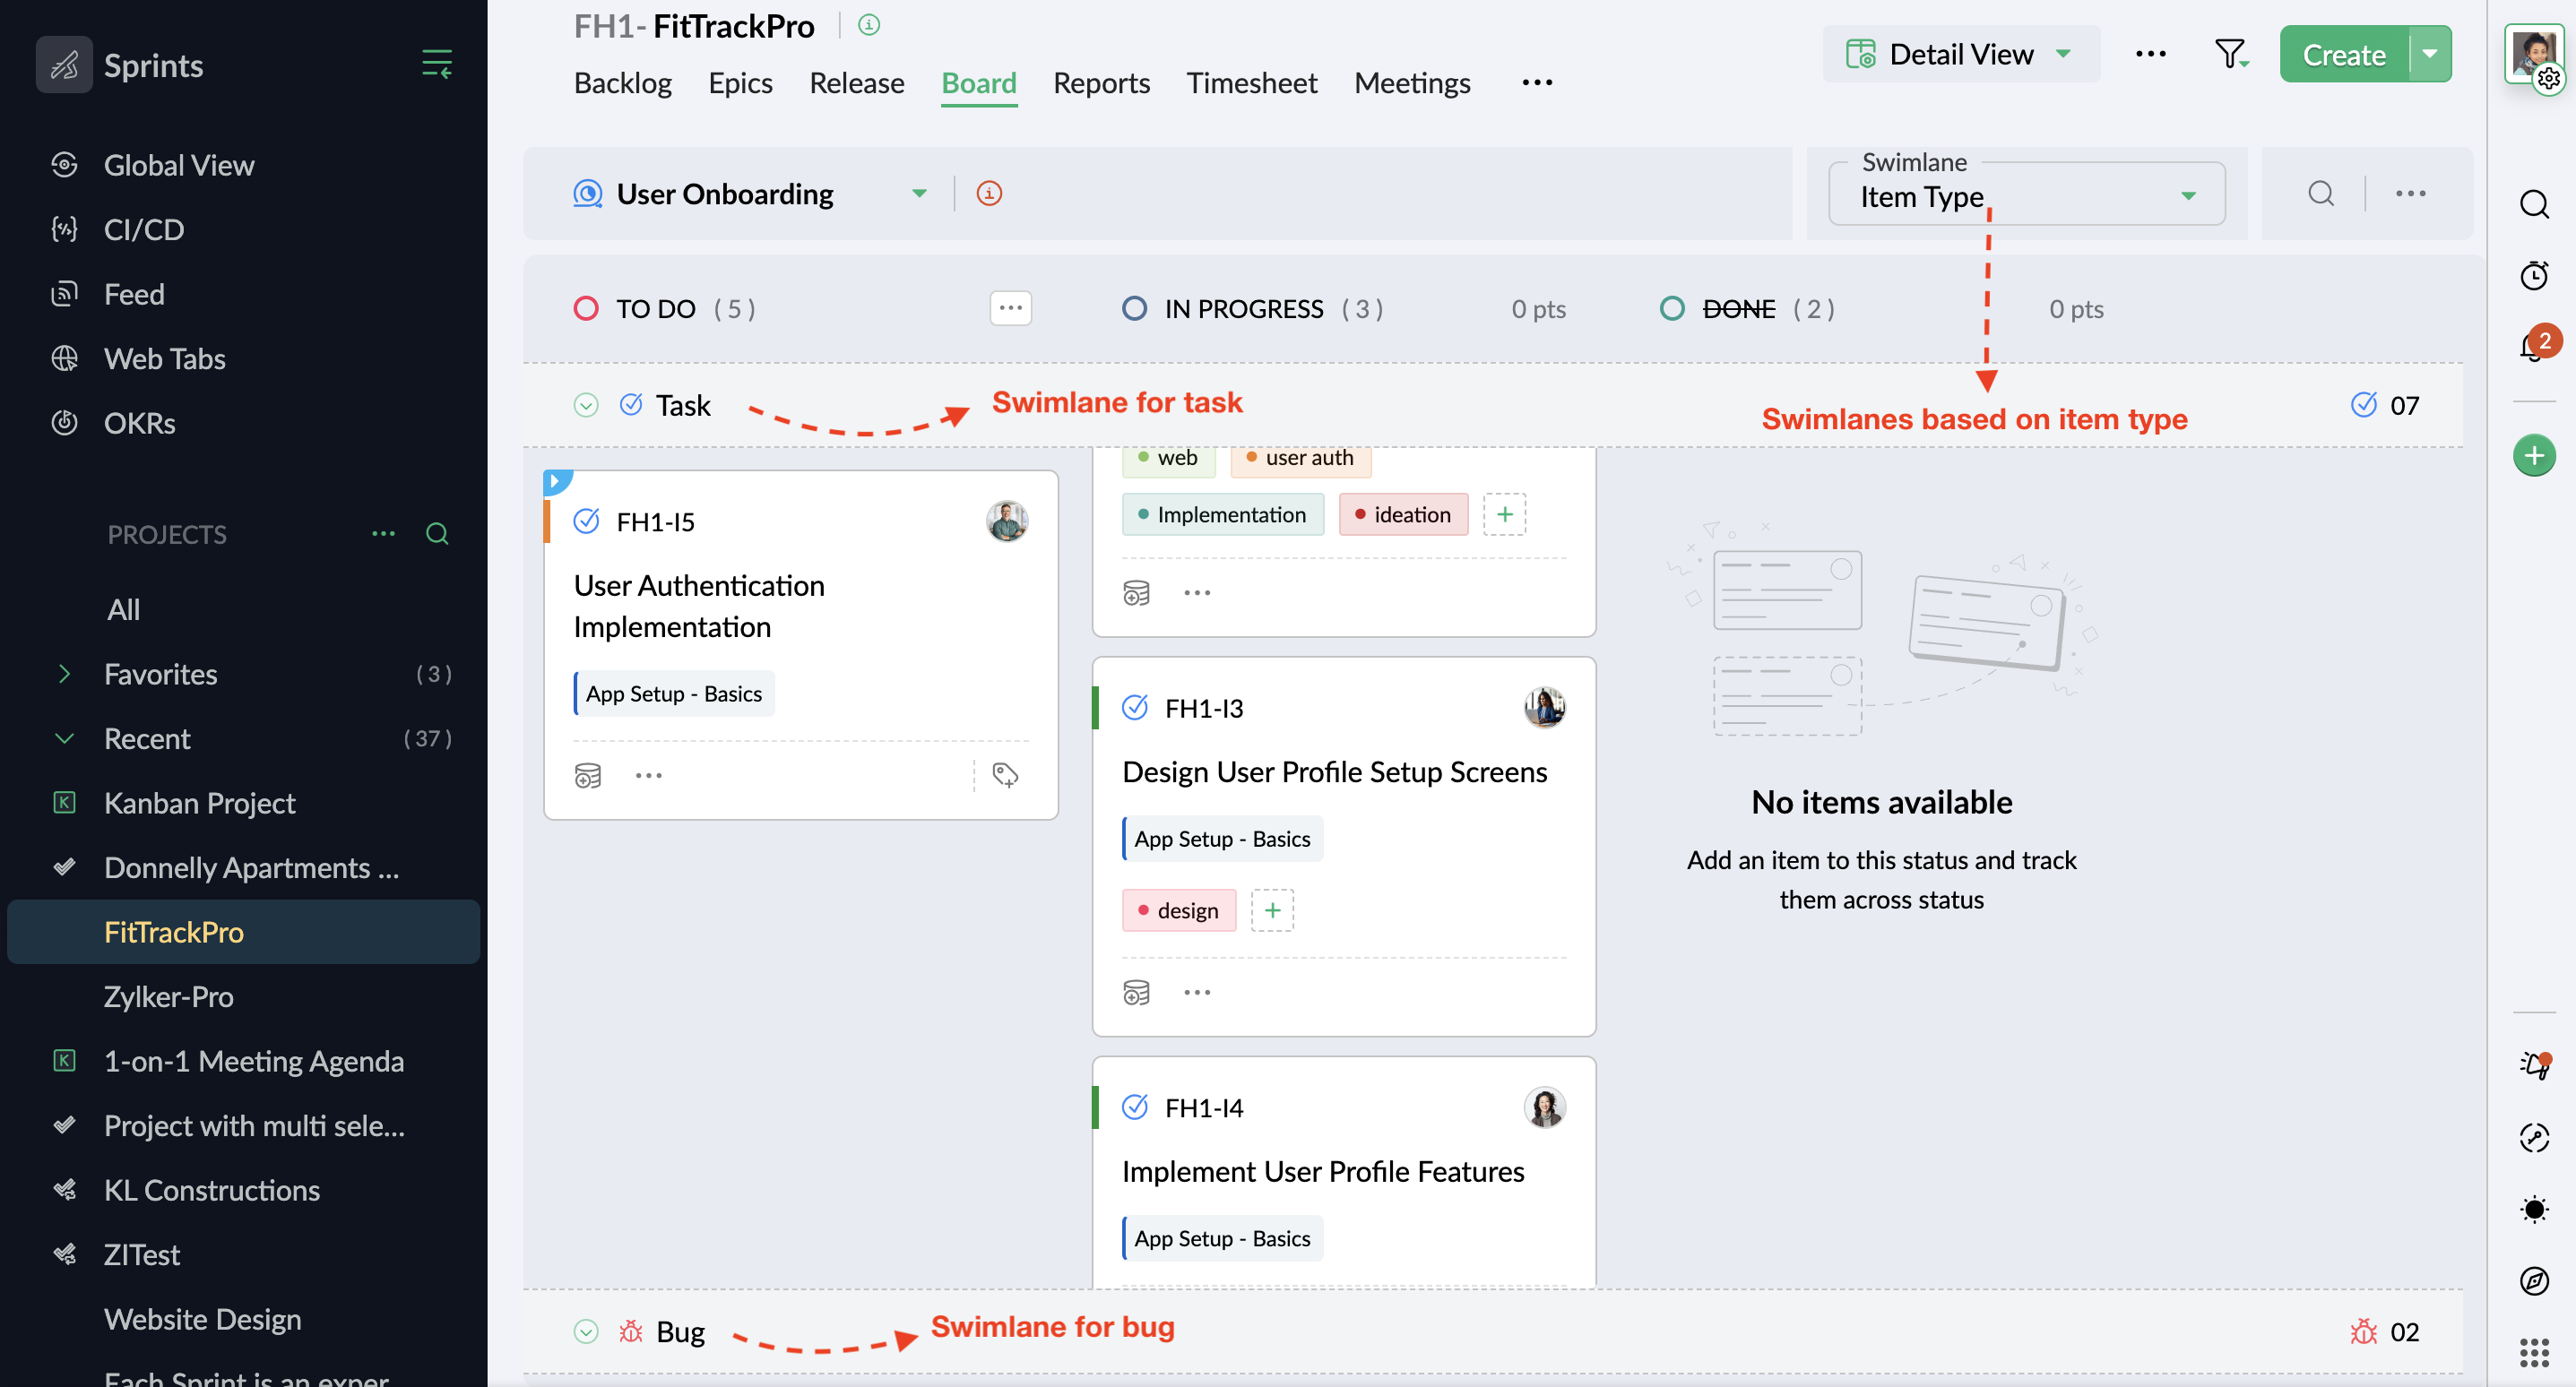
Task: Open the apps grid icon at bottom right
Action: coord(2533,1352)
